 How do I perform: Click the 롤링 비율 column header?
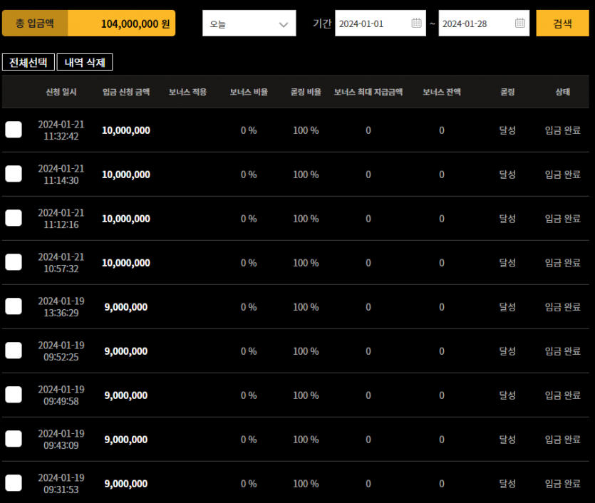(306, 92)
